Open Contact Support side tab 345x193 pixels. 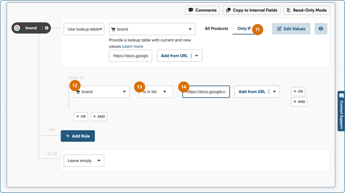(341, 111)
